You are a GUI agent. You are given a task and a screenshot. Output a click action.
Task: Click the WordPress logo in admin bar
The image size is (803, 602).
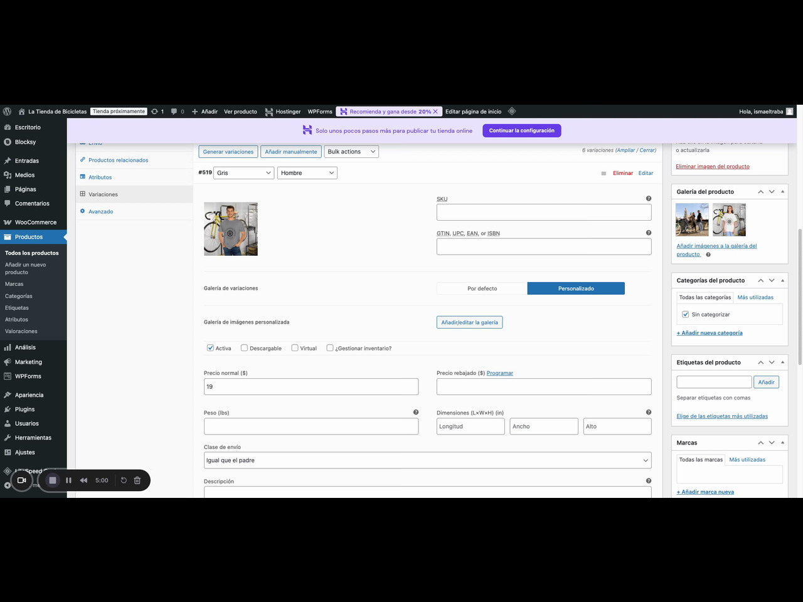pyautogui.click(x=8, y=112)
